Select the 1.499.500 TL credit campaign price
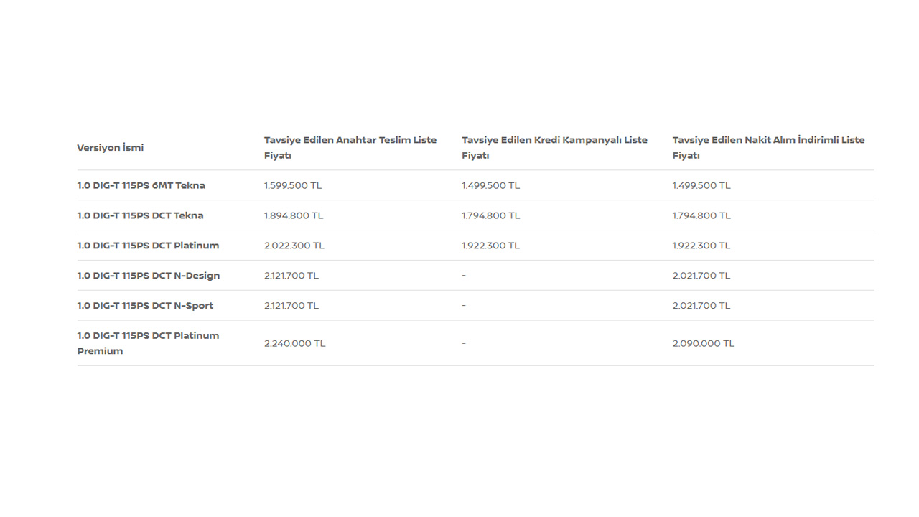The width and height of the screenshot is (919, 517). pos(491,185)
